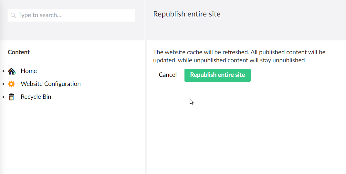Expand the Home tree node arrow
This screenshot has height=174, width=346.
click(4, 71)
